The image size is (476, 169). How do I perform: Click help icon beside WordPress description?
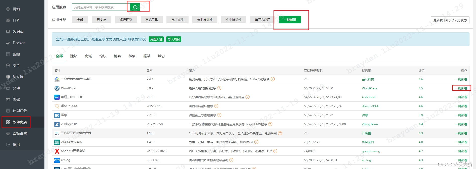click(219, 88)
